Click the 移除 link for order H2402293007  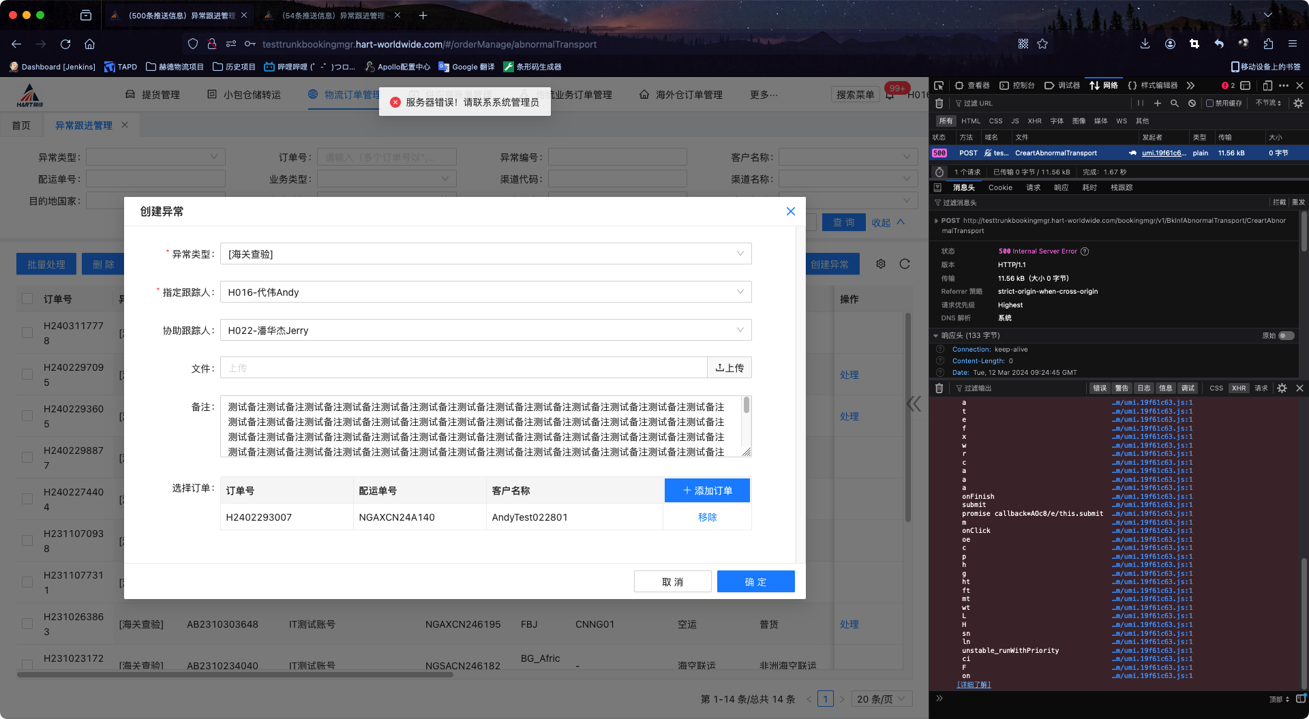[x=707, y=517]
